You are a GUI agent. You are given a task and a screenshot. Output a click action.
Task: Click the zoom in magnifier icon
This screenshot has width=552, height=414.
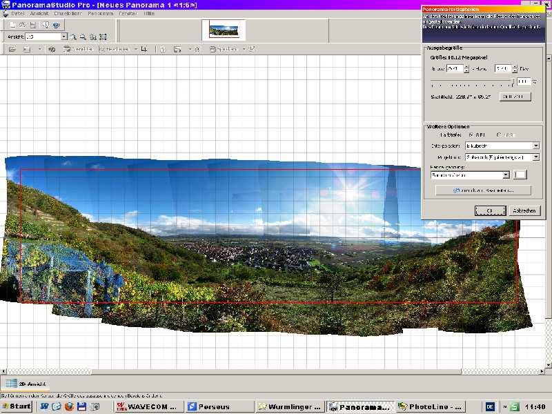[x=74, y=37]
